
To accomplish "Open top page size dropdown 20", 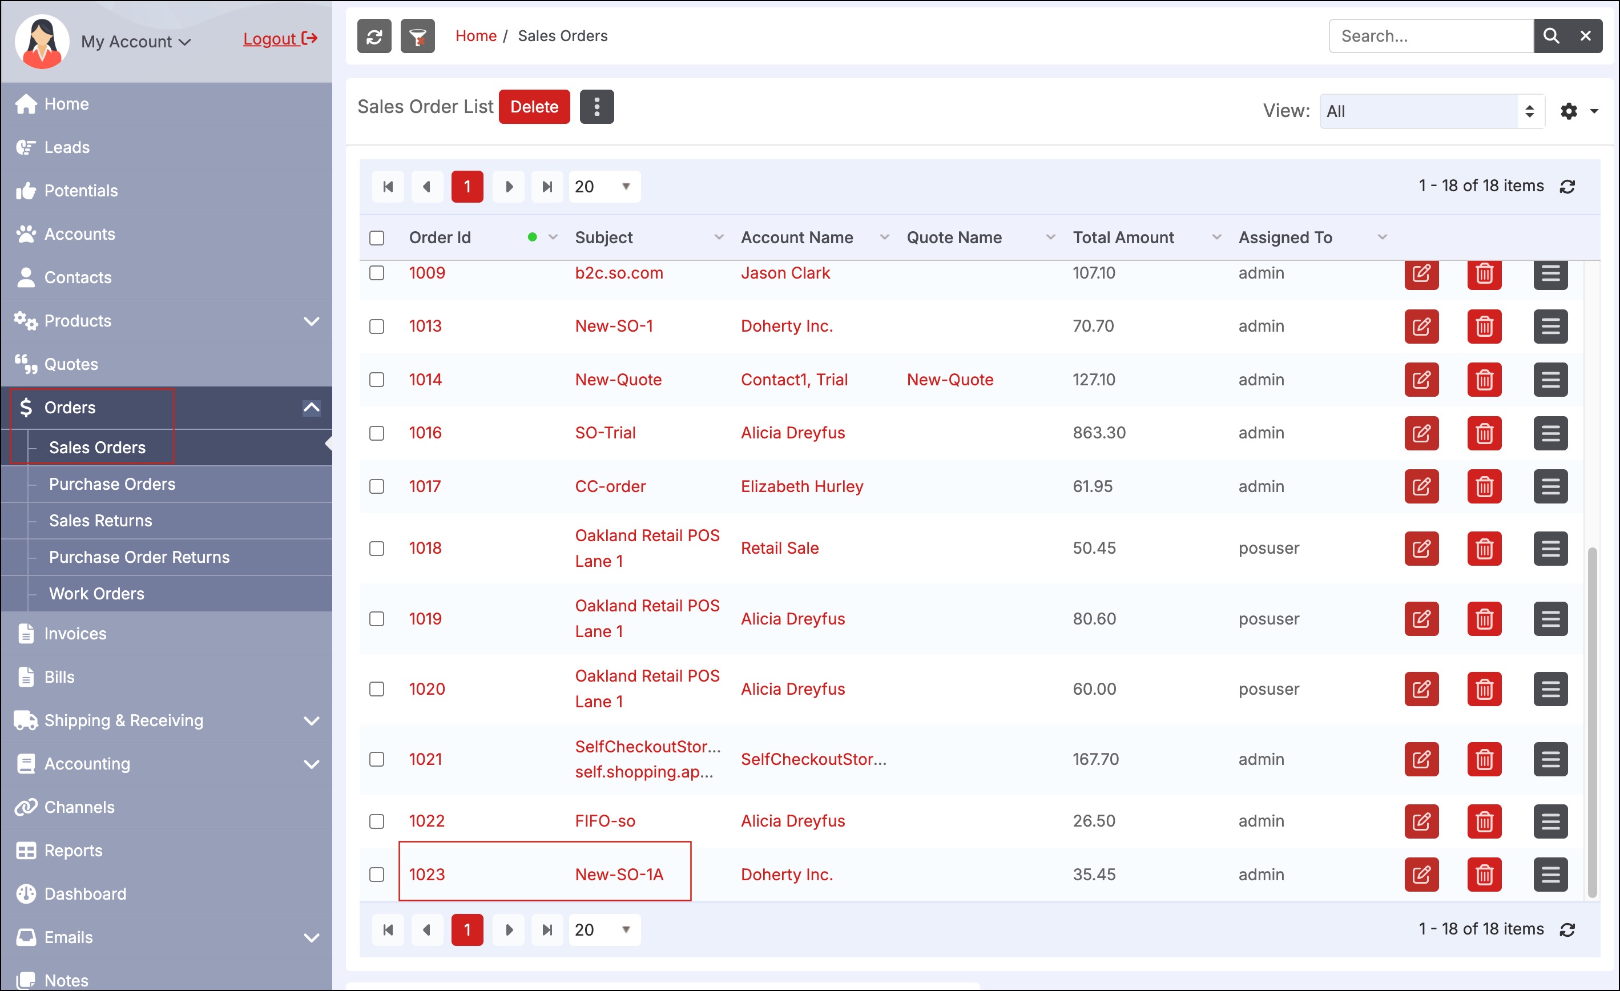I will (x=604, y=187).
